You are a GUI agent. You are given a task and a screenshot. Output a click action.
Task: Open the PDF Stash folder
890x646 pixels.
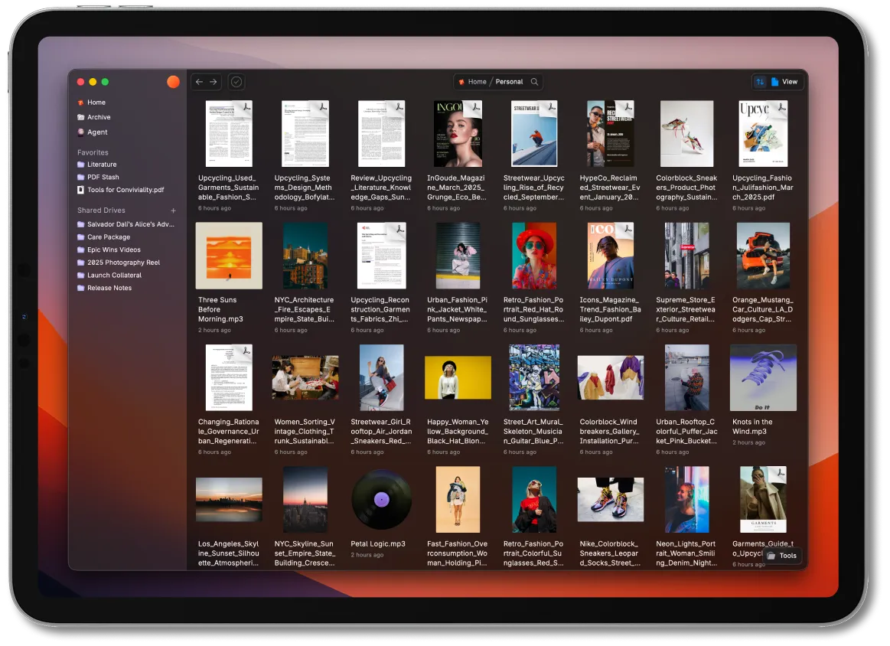click(103, 177)
